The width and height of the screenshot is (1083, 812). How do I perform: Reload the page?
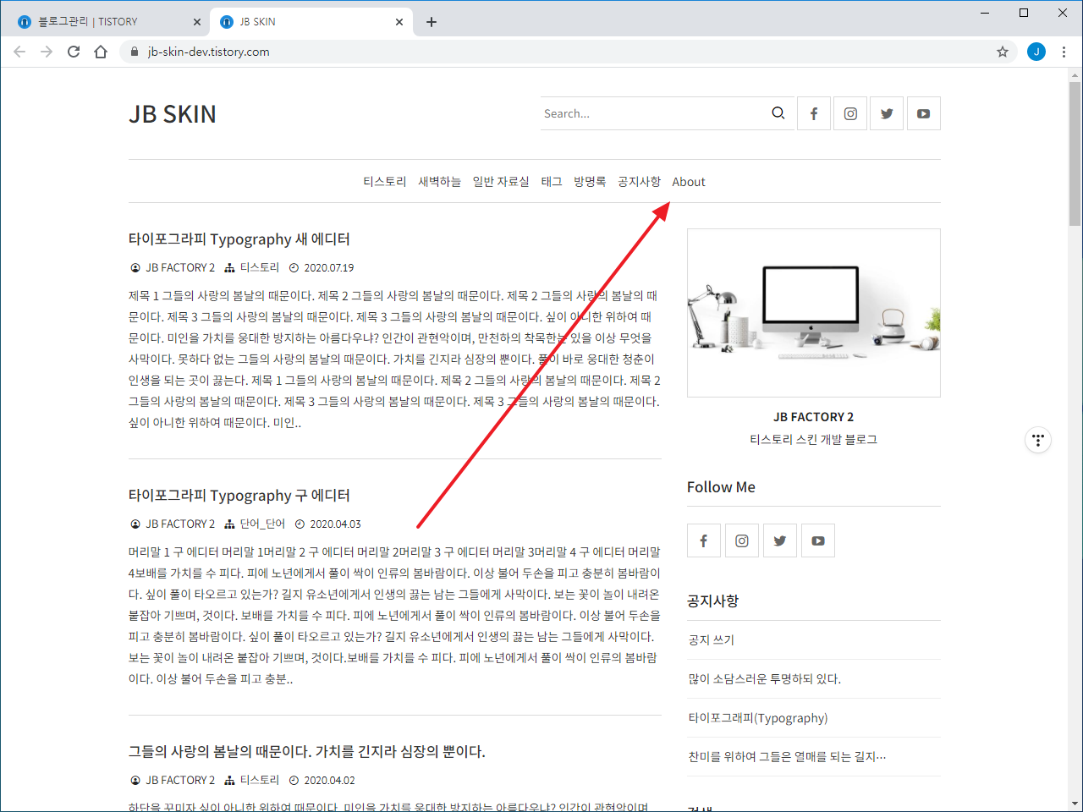(74, 52)
